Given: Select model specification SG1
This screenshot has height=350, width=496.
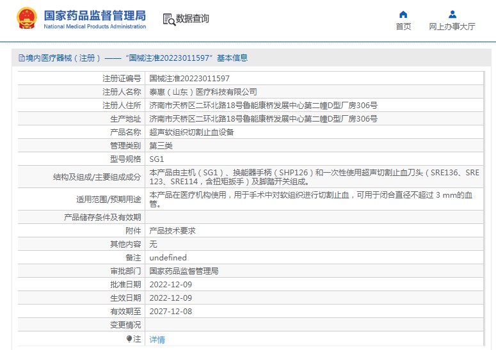Looking at the screenshot, I should (x=157, y=159).
